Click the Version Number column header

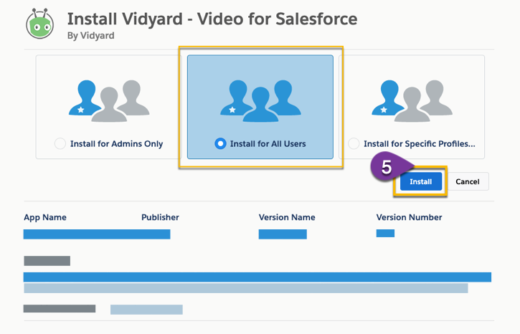(x=409, y=217)
